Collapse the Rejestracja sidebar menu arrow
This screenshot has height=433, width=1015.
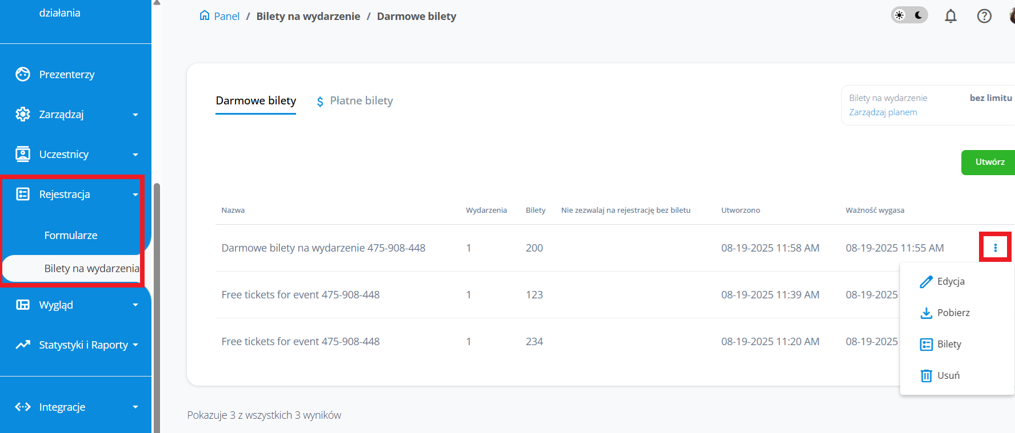135,195
